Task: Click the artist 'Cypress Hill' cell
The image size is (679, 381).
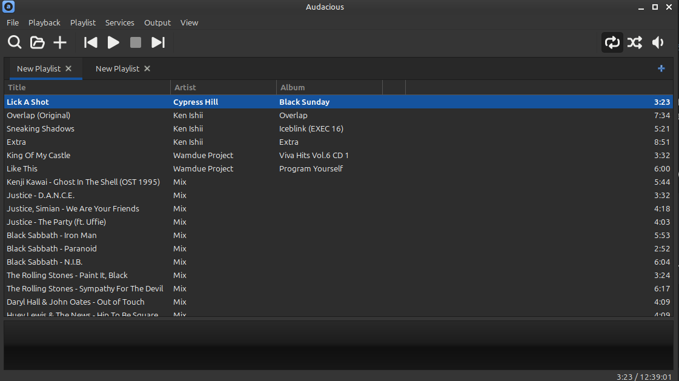Action: pos(196,102)
